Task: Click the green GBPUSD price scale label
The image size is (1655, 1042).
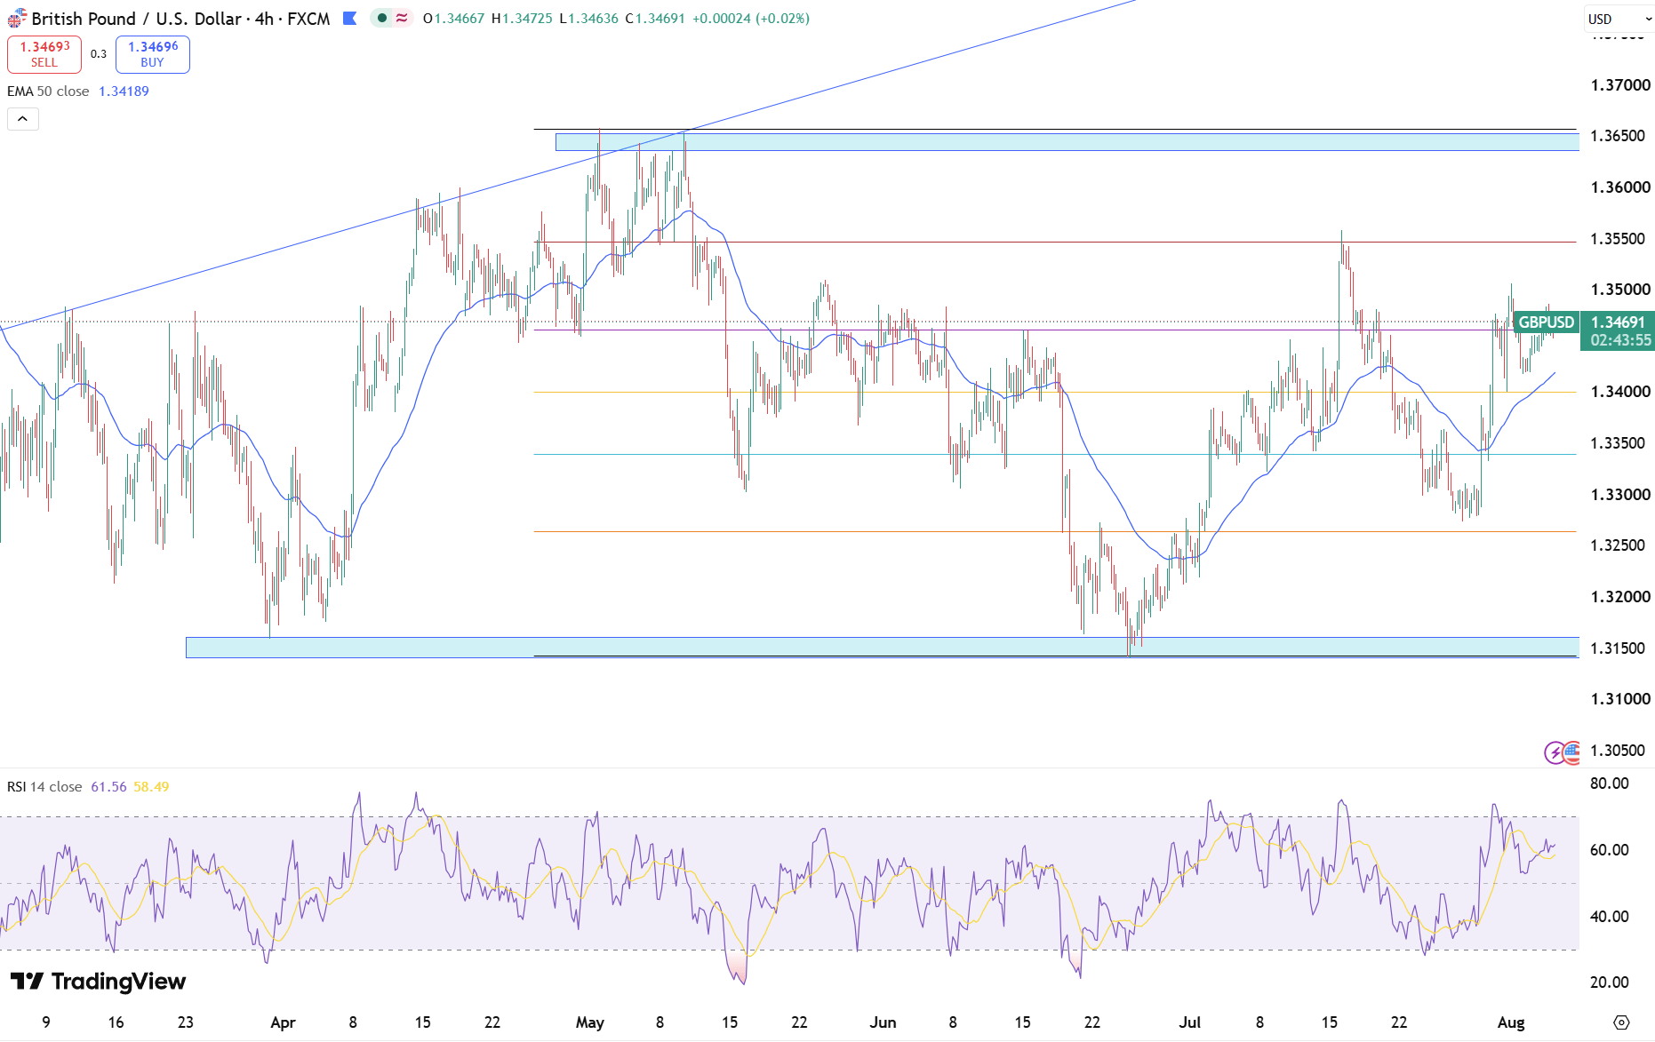Action: 1546,322
